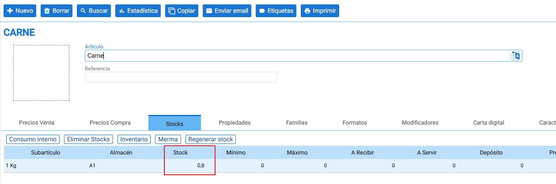The height and width of the screenshot is (184, 556).
Task: Open Etiquetas label button
Action: (276, 11)
